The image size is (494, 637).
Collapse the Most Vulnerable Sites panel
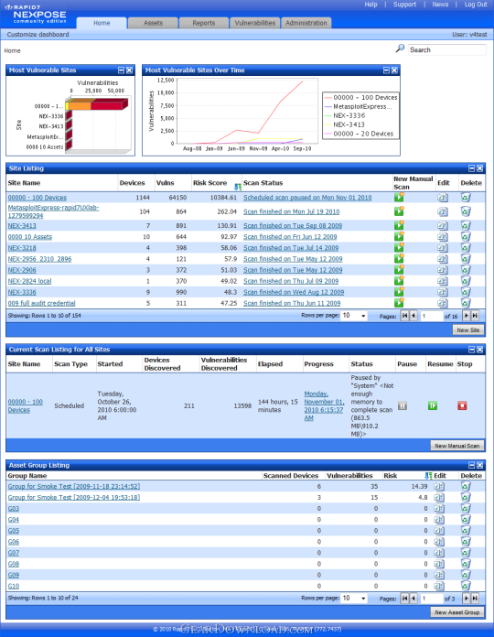[121, 70]
